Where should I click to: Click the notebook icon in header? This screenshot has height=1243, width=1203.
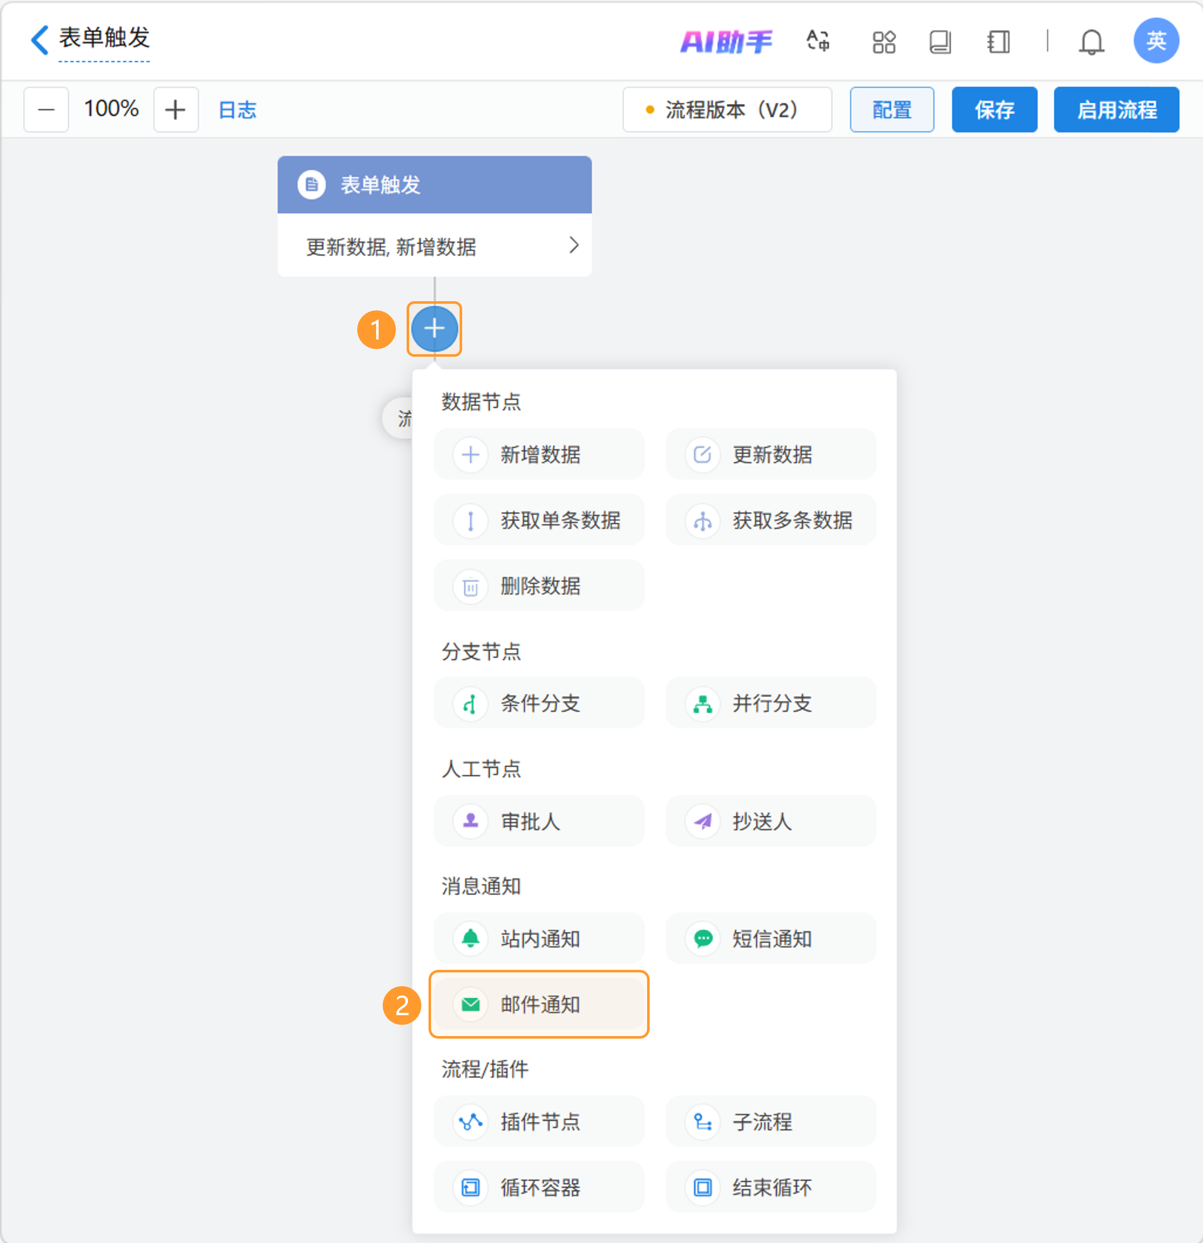point(998,42)
